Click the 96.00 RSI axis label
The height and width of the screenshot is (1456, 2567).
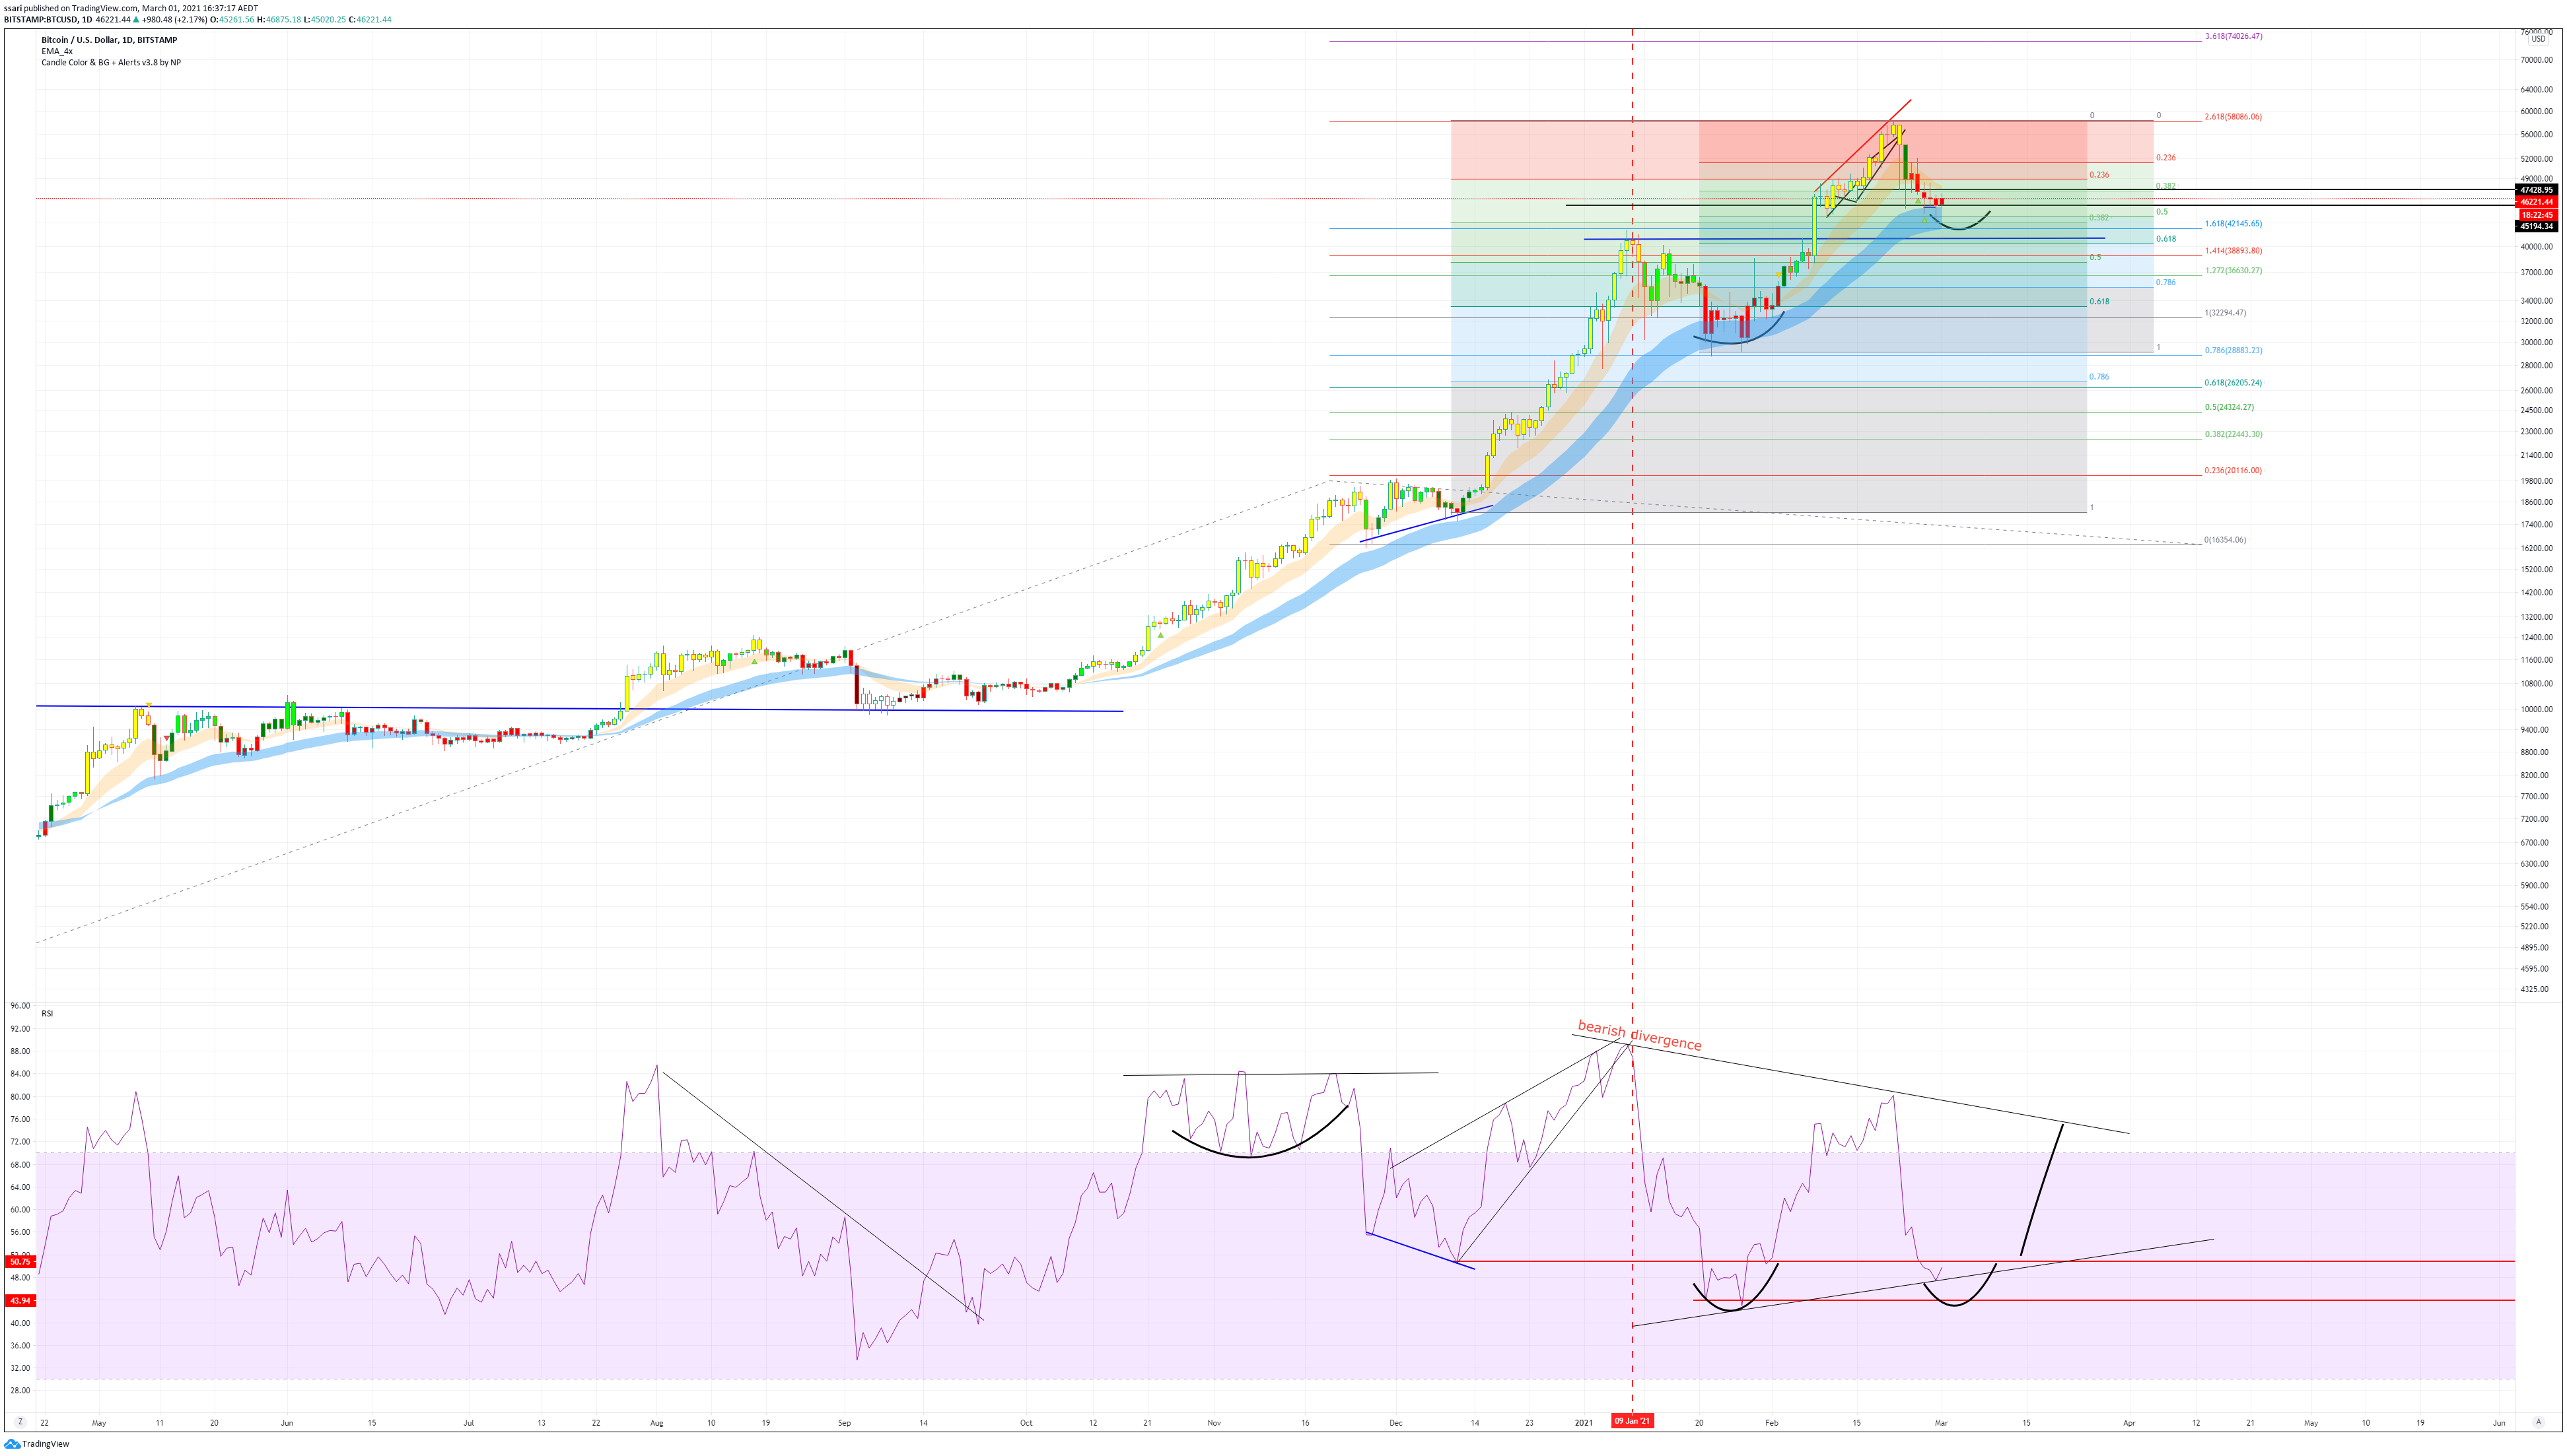pyautogui.click(x=20, y=1005)
